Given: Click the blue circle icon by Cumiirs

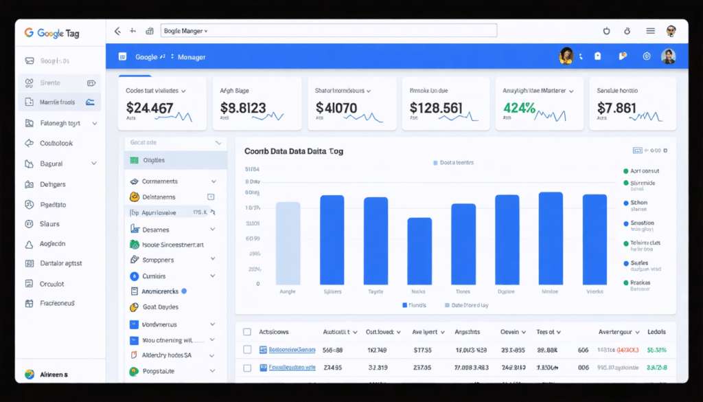Looking at the screenshot, I should pyautogui.click(x=134, y=276).
